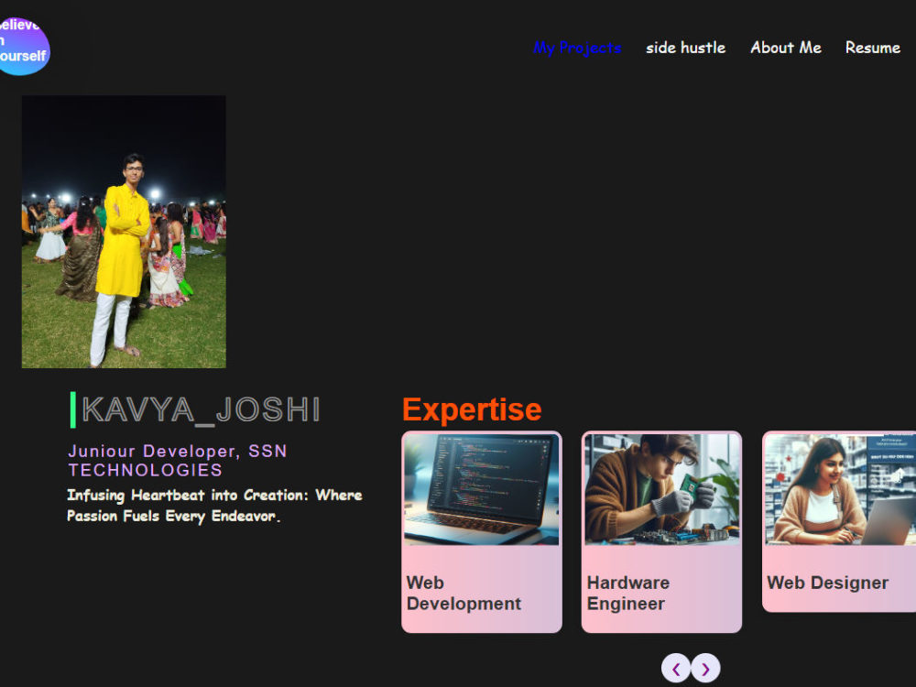Click the previous arrow of the expertise carousel

pos(676,669)
